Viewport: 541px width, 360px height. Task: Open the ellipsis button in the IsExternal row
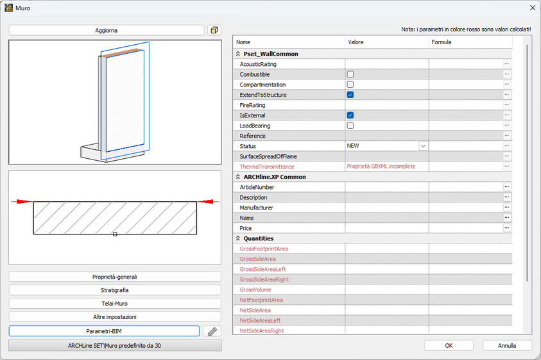tap(506, 115)
